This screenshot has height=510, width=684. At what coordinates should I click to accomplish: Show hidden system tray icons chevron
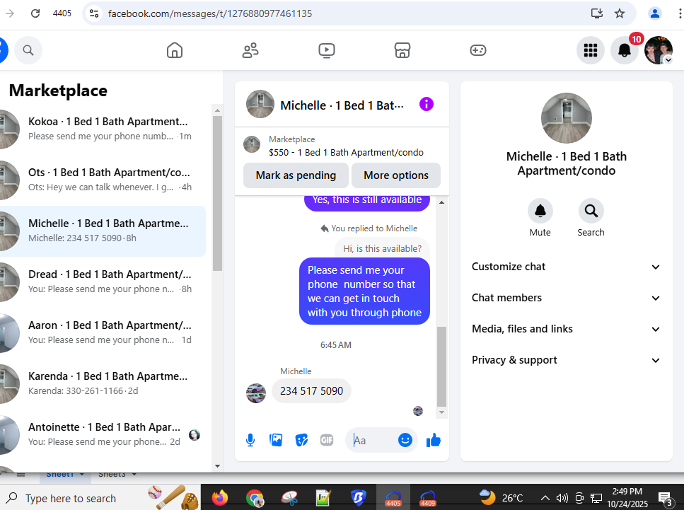tap(545, 498)
